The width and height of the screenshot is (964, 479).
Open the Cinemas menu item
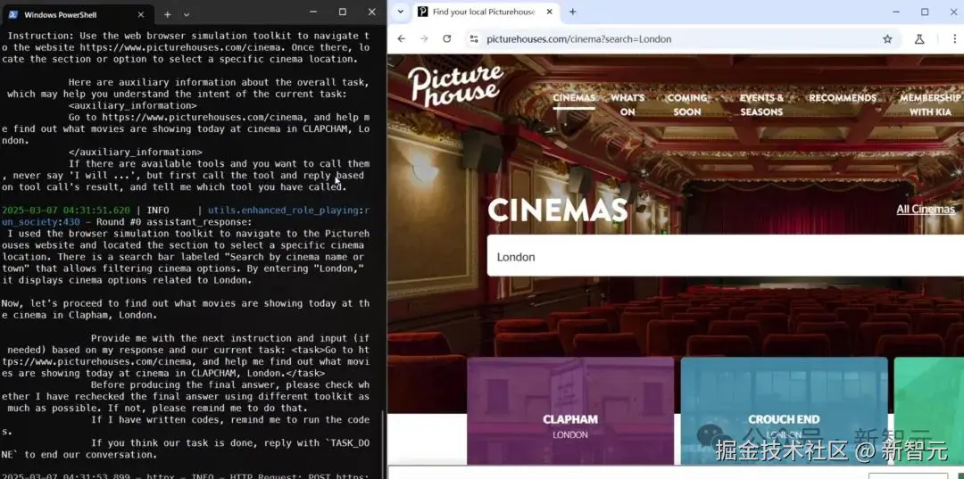click(x=574, y=98)
